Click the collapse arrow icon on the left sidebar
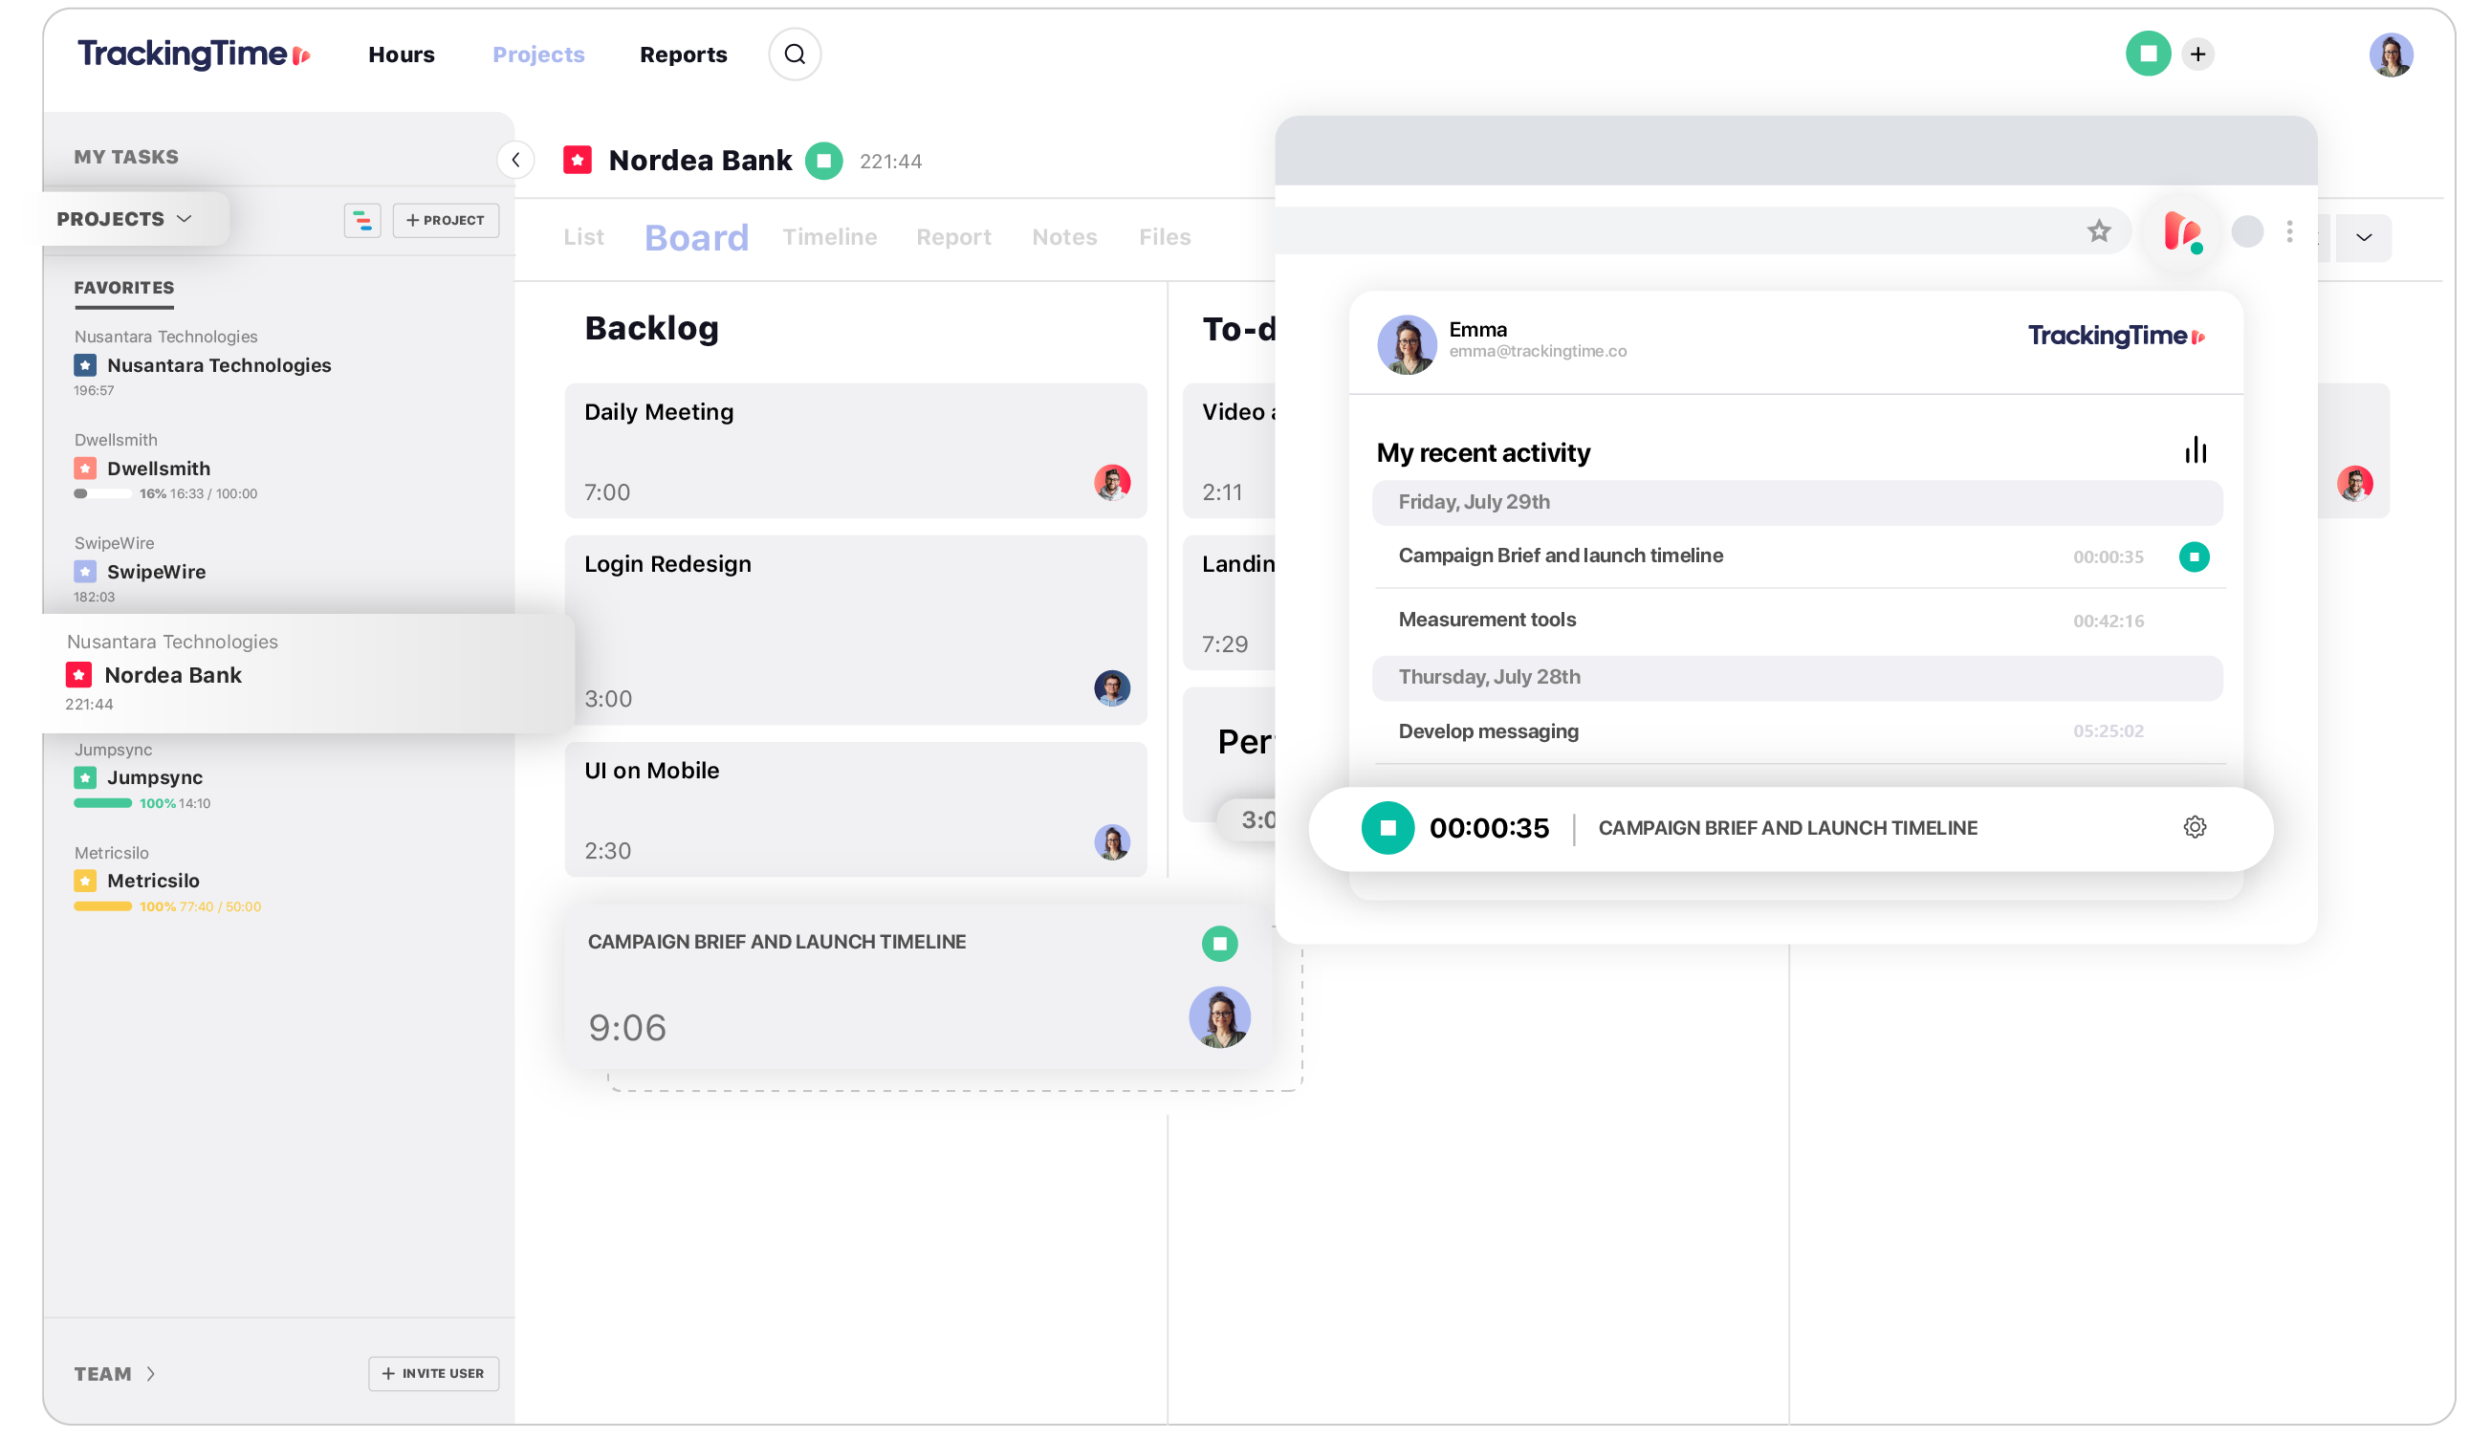This screenshot has width=2469, height=1439. 515,160
